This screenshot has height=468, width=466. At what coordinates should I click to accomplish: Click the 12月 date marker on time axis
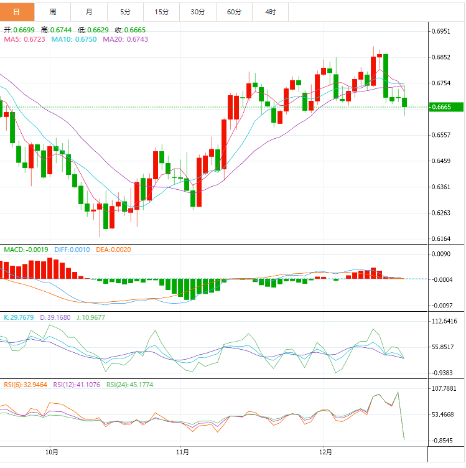(325, 452)
